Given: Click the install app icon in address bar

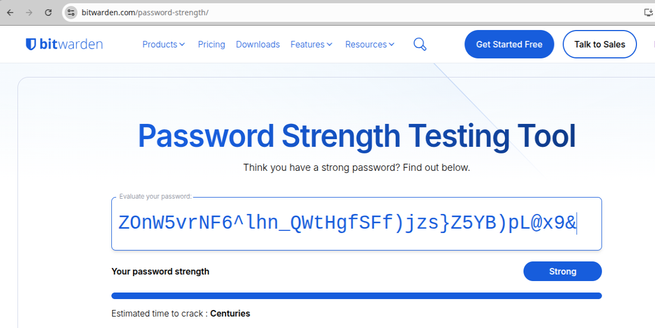Looking at the screenshot, I should pos(648,12).
